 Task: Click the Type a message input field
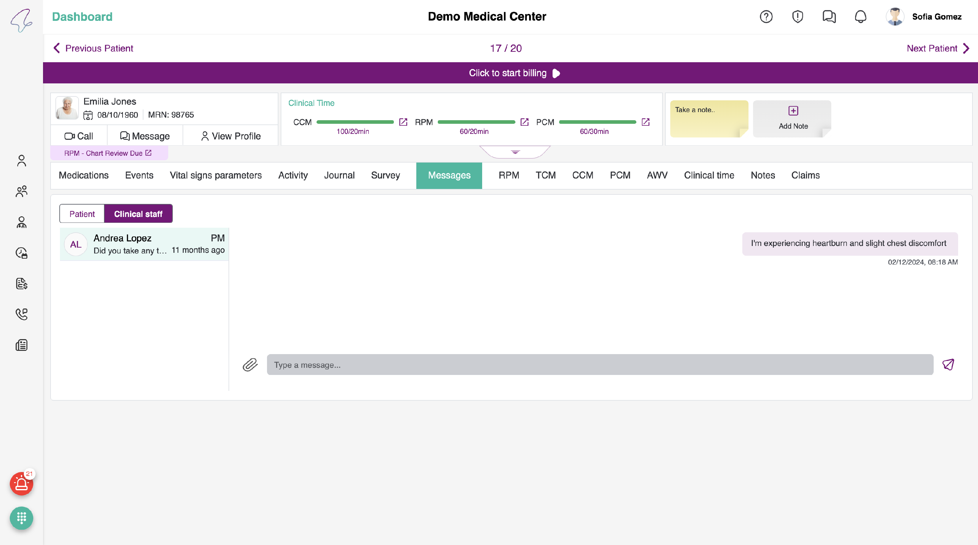[600, 365]
